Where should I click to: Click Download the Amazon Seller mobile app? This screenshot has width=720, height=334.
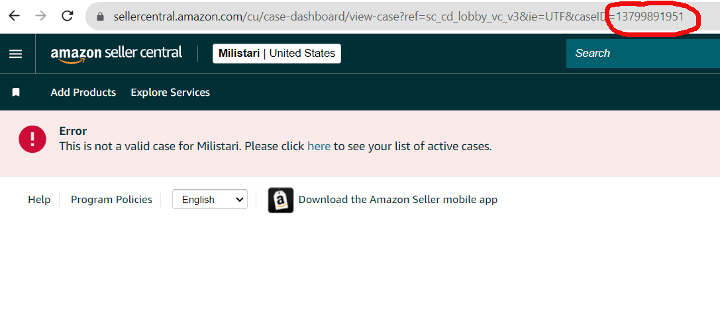click(x=397, y=200)
